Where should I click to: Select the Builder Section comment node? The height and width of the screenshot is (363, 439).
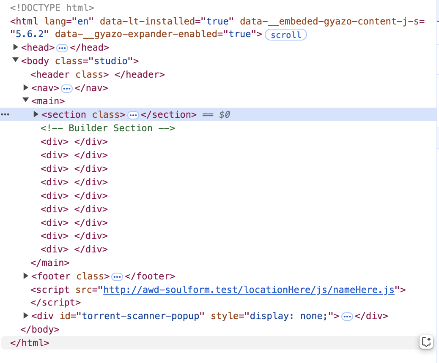click(x=107, y=128)
